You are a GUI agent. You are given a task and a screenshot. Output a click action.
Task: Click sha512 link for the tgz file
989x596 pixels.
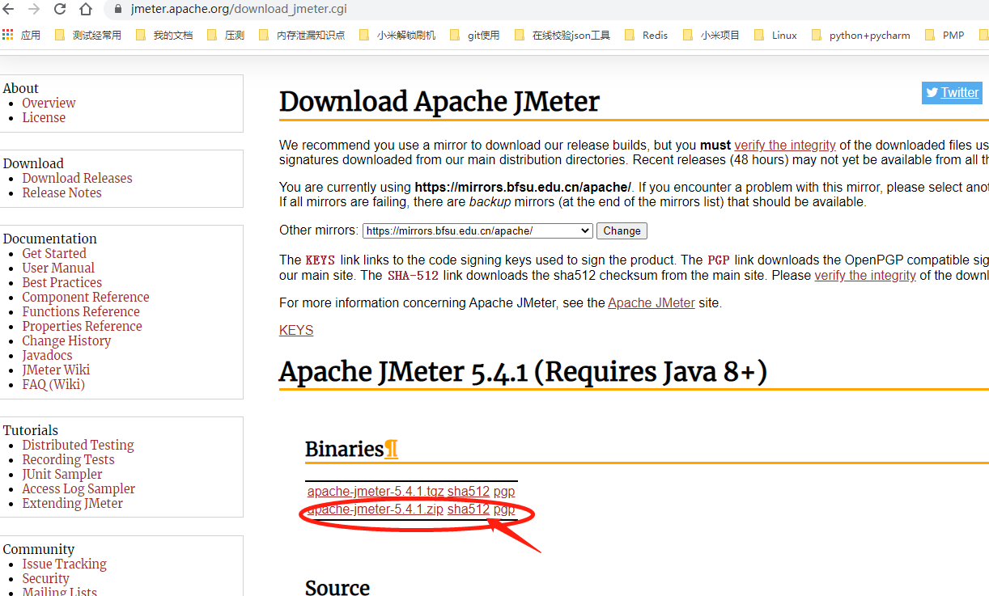pos(469,491)
